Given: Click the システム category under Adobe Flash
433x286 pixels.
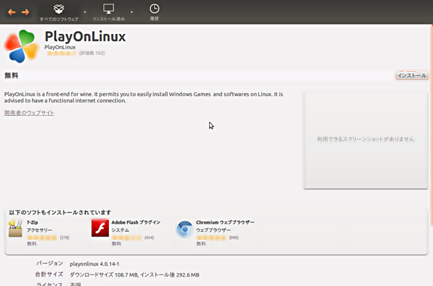Looking at the screenshot, I should coord(120,230).
